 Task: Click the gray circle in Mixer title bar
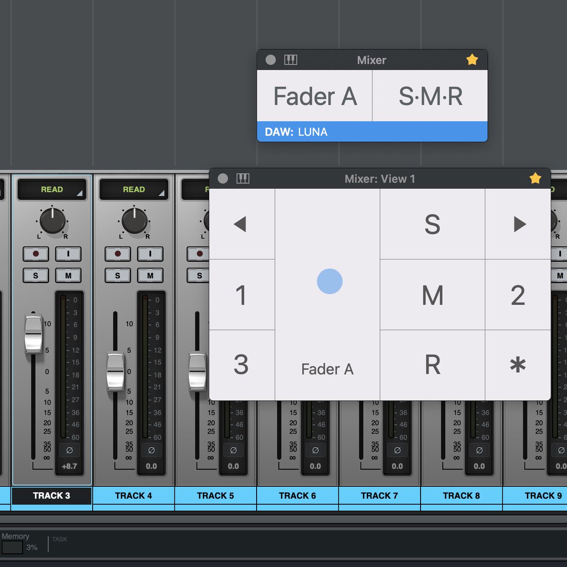271,60
